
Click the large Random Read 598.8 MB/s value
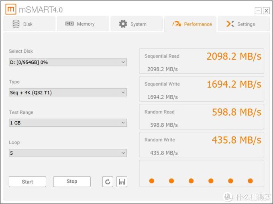[236, 112]
